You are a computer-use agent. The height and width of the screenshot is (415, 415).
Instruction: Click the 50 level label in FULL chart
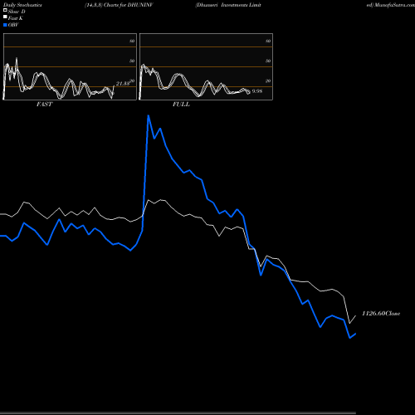pyautogui.click(x=268, y=61)
